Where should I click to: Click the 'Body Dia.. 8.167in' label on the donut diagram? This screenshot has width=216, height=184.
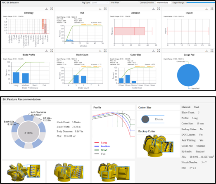(x=9, y=123)
